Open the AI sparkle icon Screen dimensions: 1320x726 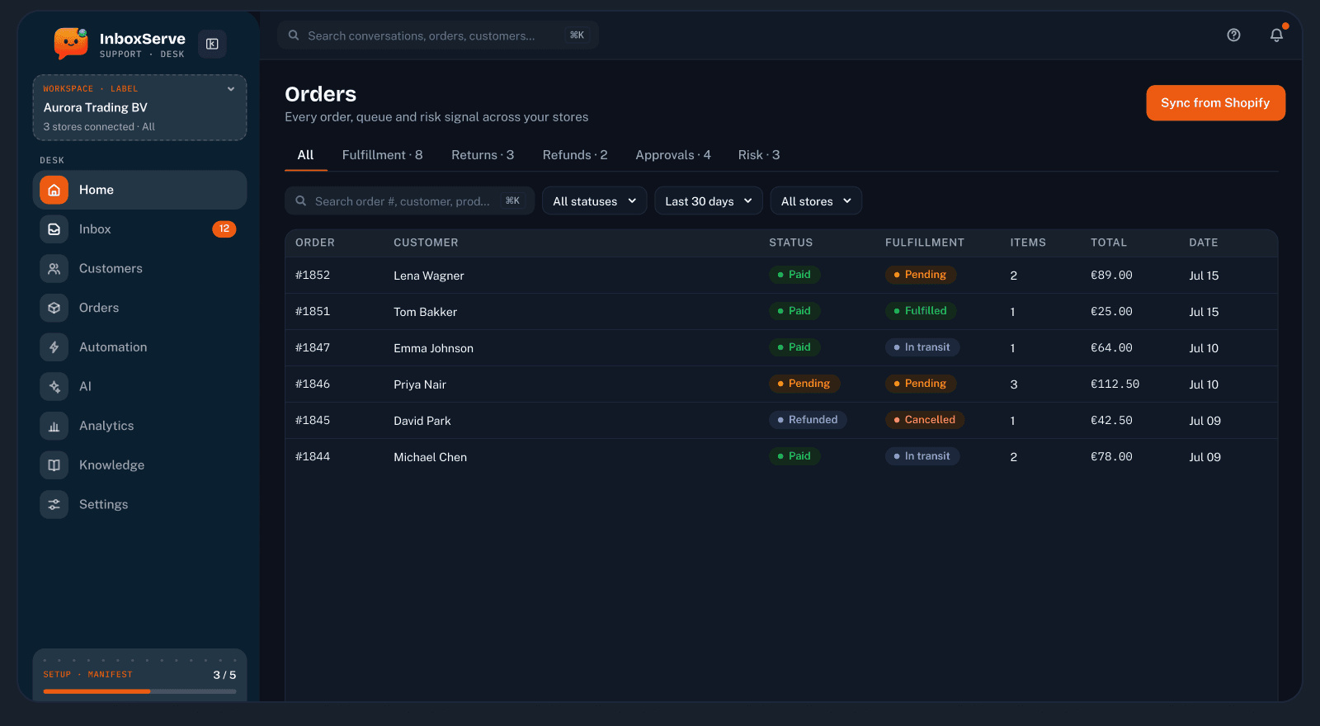pos(54,386)
